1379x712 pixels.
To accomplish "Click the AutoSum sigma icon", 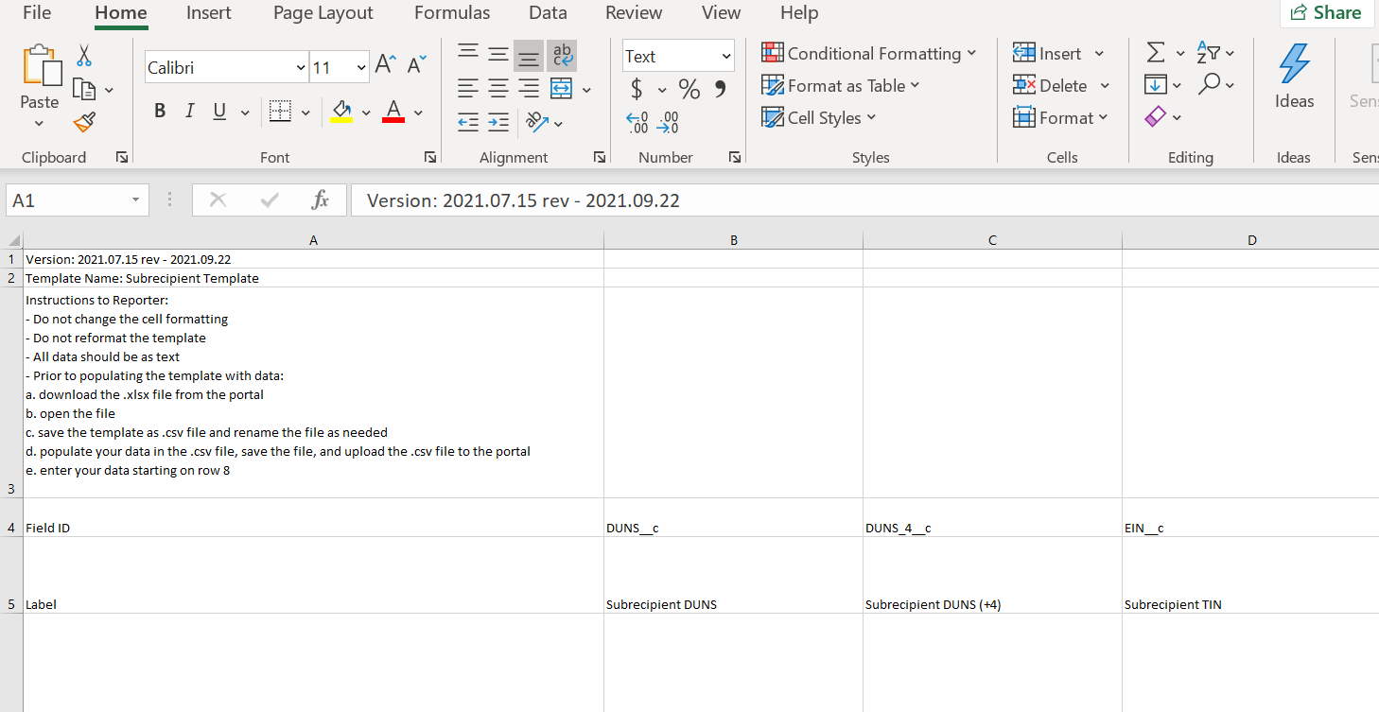I will pyautogui.click(x=1155, y=53).
